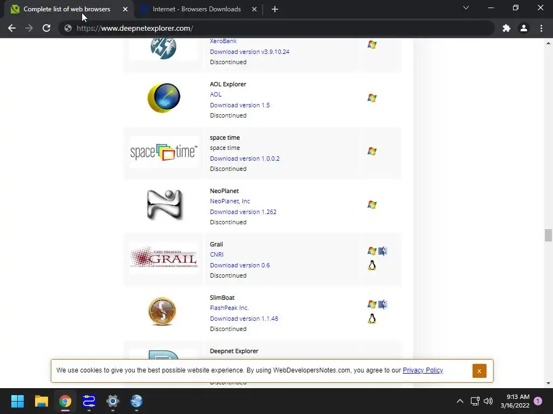Click the AOL Explorer title text
This screenshot has height=414, width=553.
point(228,84)
